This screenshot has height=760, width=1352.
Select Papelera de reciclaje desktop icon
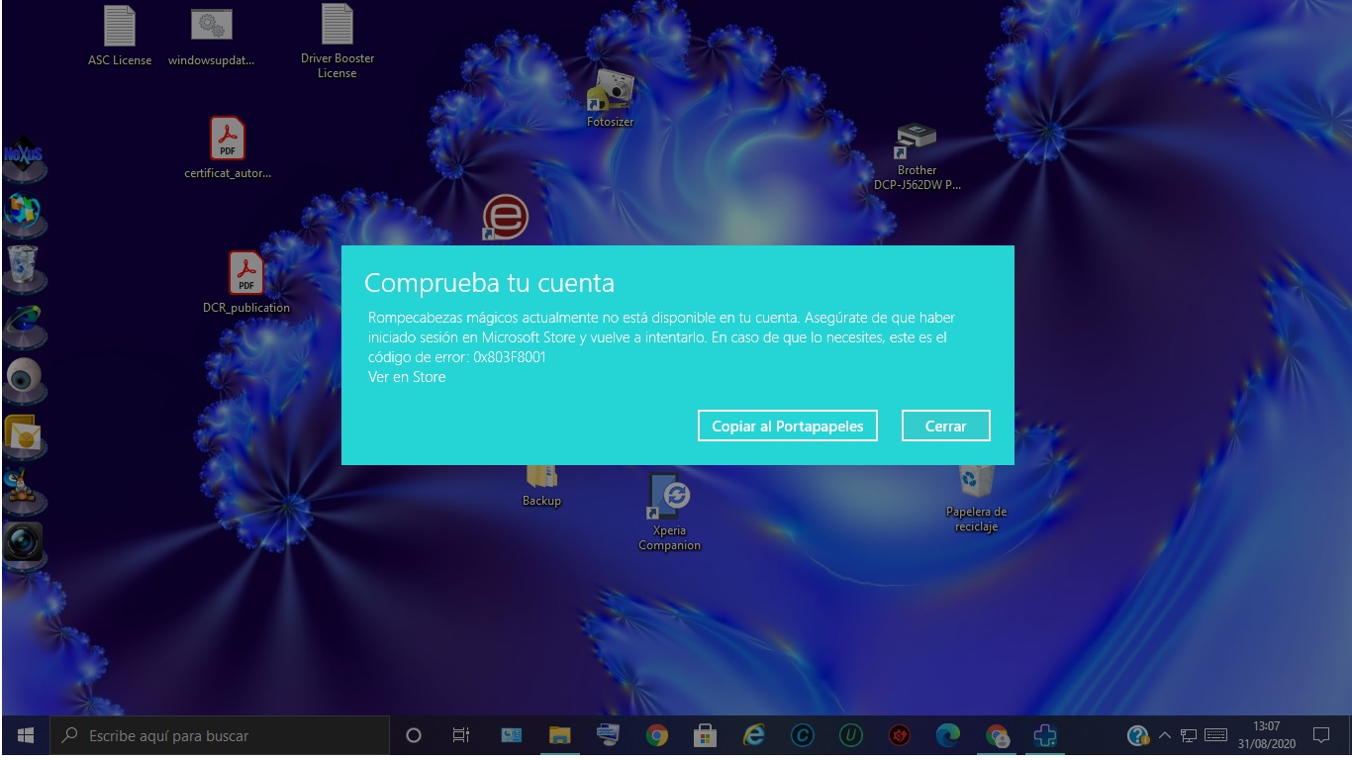[x=976, y=498]
